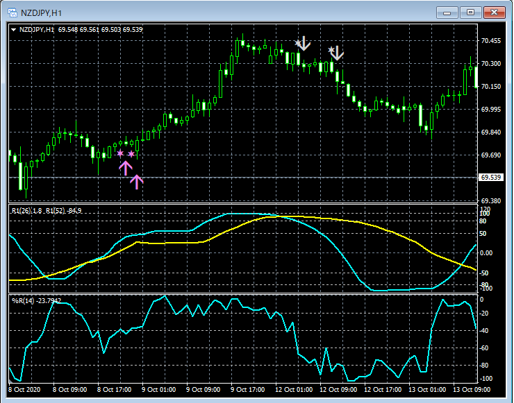
Task: Click OHLC values 69.548 69.561 69.503 69.539
Action: point(100,30)
